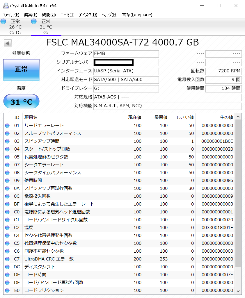Click the インターフェース field UASP (Serial ATA)
The image size is (245, 298).
point(126,71)
